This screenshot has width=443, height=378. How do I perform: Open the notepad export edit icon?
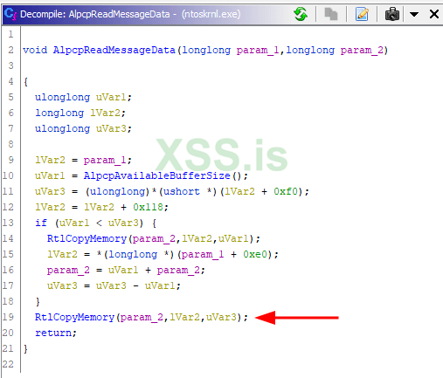(362, 14)
